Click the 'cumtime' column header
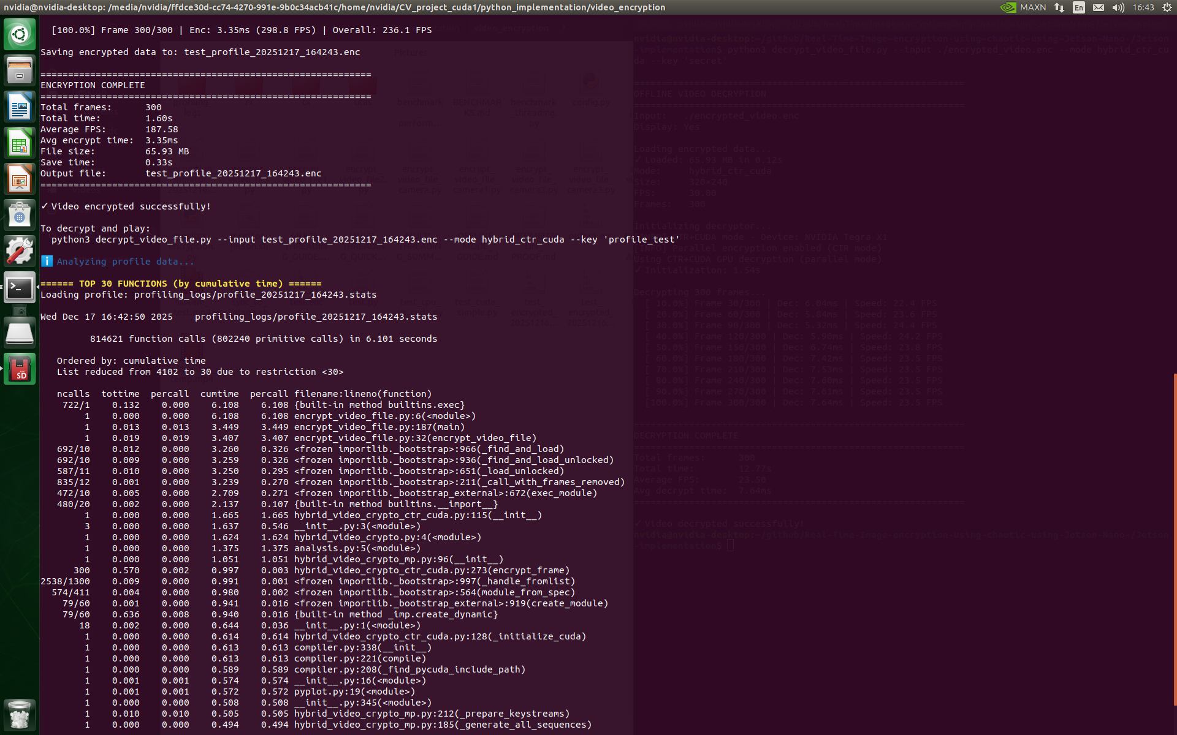This screenshot has height=735, width=1177. point(219,394)
